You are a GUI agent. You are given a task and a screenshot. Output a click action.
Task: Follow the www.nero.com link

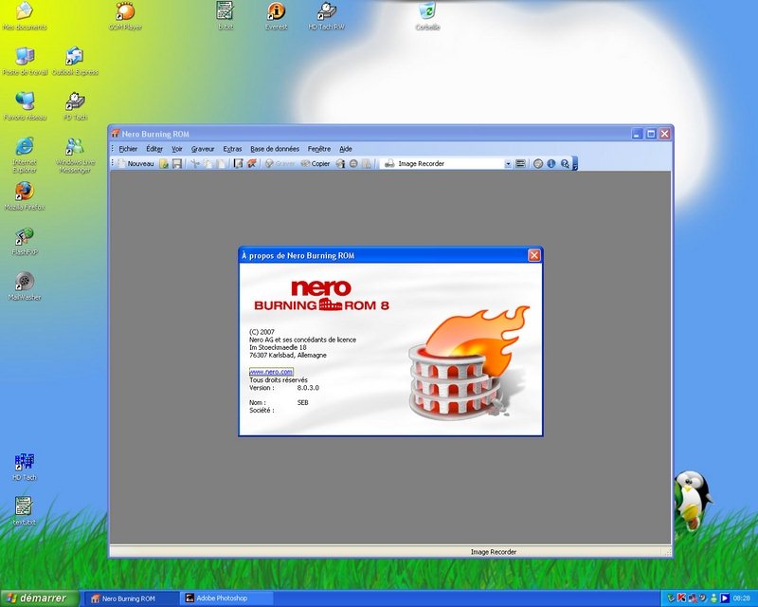(x=271, y=372)
